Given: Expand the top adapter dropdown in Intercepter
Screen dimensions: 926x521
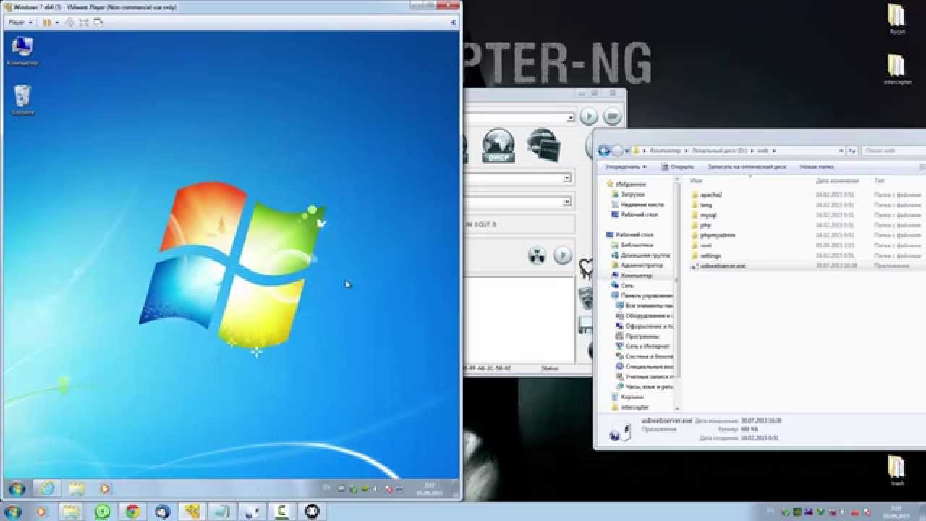Looking at the screenshot, I should (x=571, y=117).
